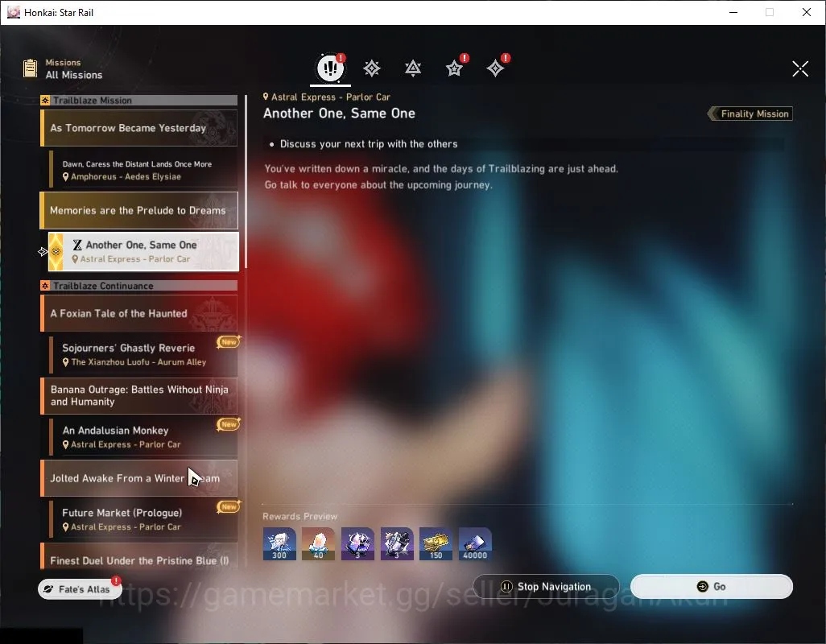Screen dimensions: 826x644
Task: Switch to the Trailblaze Mission filter tab
Action: [x=372, y=68]
